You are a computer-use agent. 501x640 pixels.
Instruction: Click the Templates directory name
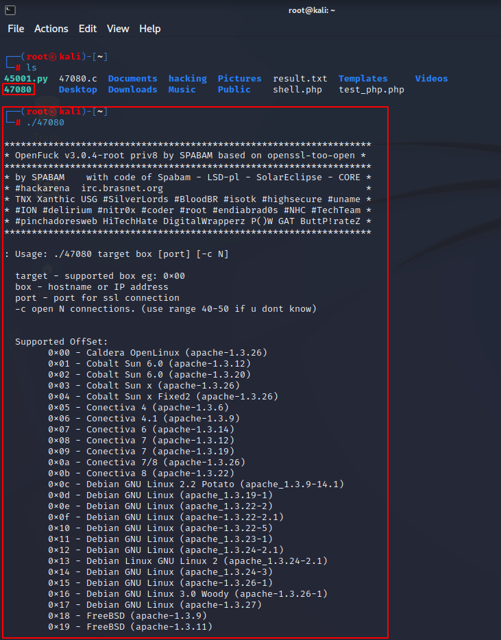[x=363, y=79]
